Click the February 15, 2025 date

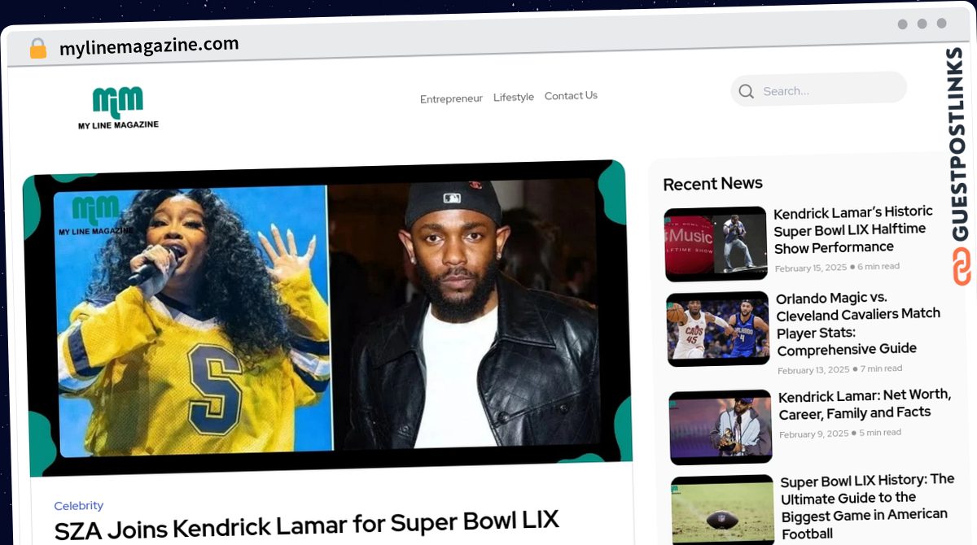(x=810, y=268)
